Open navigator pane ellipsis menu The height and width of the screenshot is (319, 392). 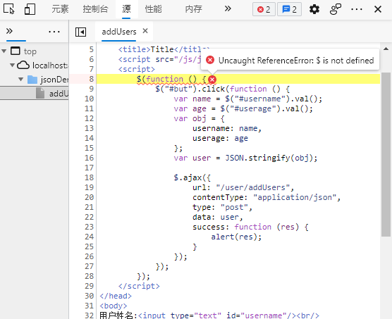[54, 32]
